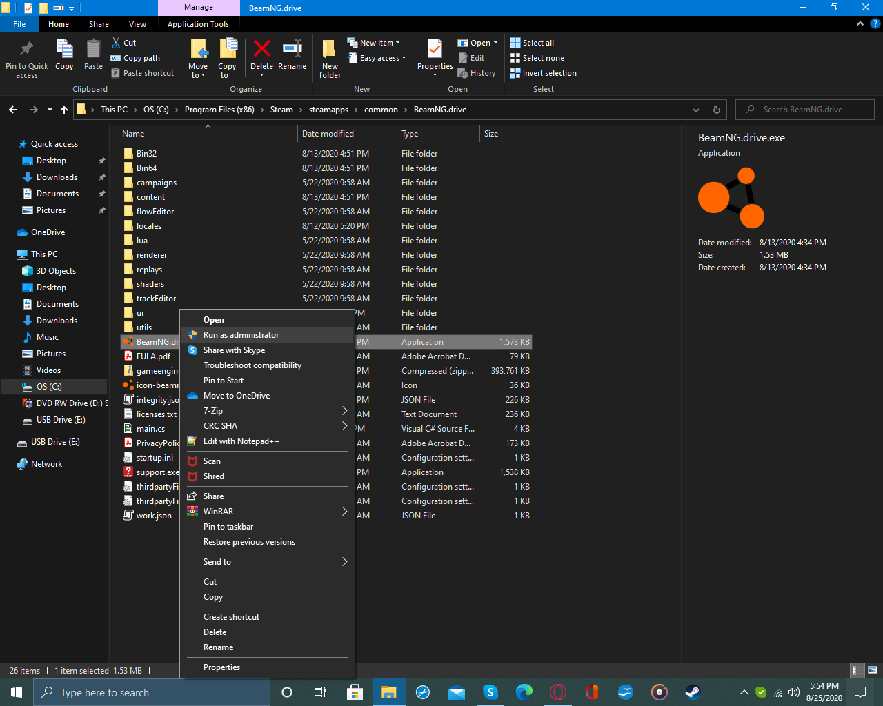Open recent locations dropdown chevron
The height and width of the screenshot is (706, 883).
[x=50, y=110]
